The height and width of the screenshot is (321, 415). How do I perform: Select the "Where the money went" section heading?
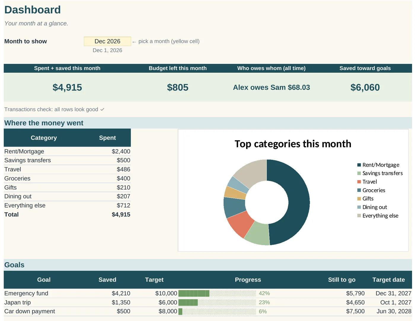click(44, 123)
